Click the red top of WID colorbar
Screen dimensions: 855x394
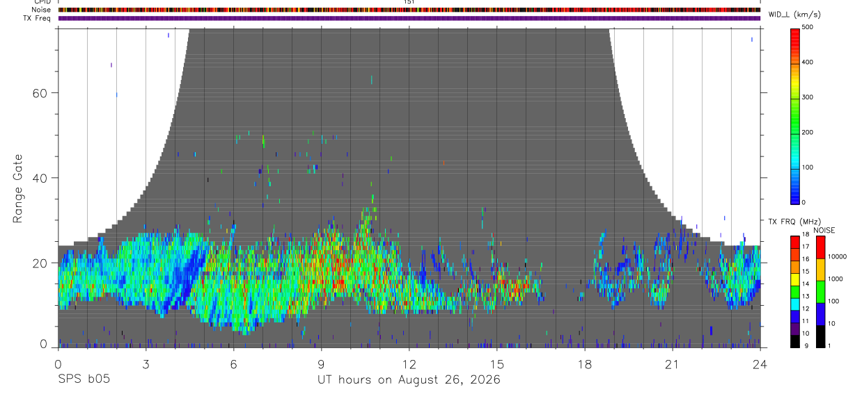click(796, 33)
